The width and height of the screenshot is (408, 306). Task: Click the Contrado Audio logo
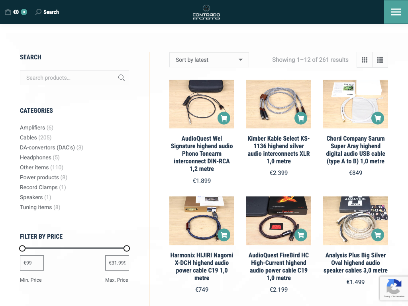206,12
